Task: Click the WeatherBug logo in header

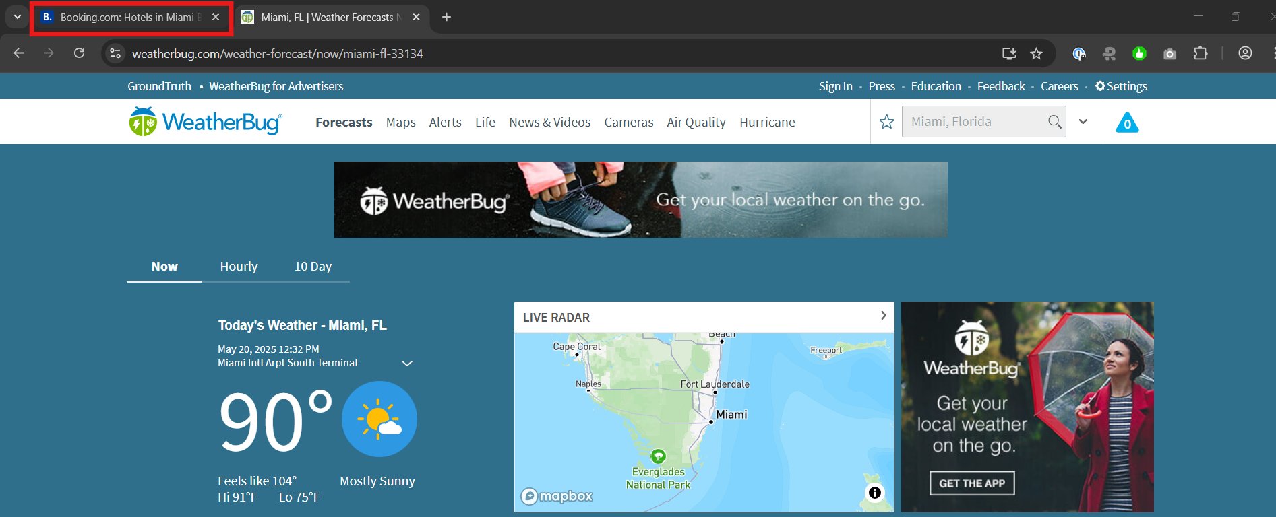Action: [206, 122]
